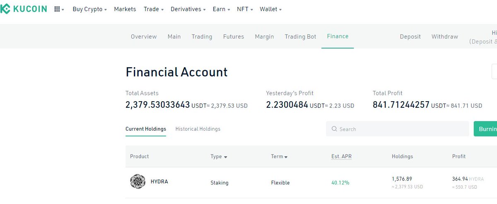Click Yesterday's Profit amount 2.2300484

click(287, 105)
